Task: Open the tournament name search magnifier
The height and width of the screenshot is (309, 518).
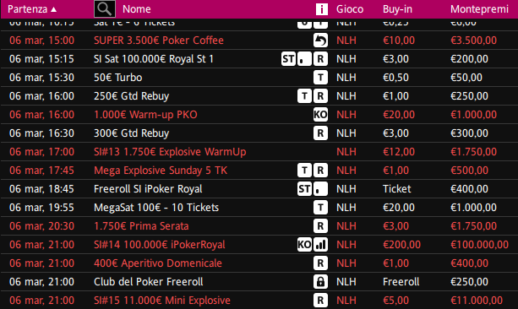Action: pyautogui.click(x=105, y=9)
